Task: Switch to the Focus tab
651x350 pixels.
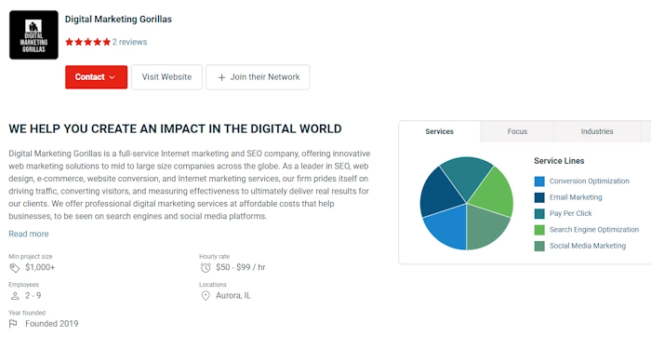Action: point(517,131)
